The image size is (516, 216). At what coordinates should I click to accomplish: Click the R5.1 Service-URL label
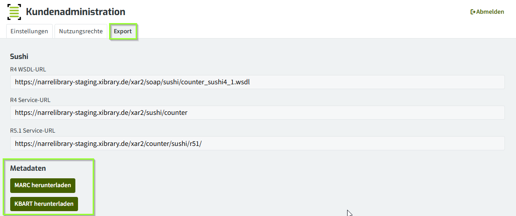(x=32, y=130)
